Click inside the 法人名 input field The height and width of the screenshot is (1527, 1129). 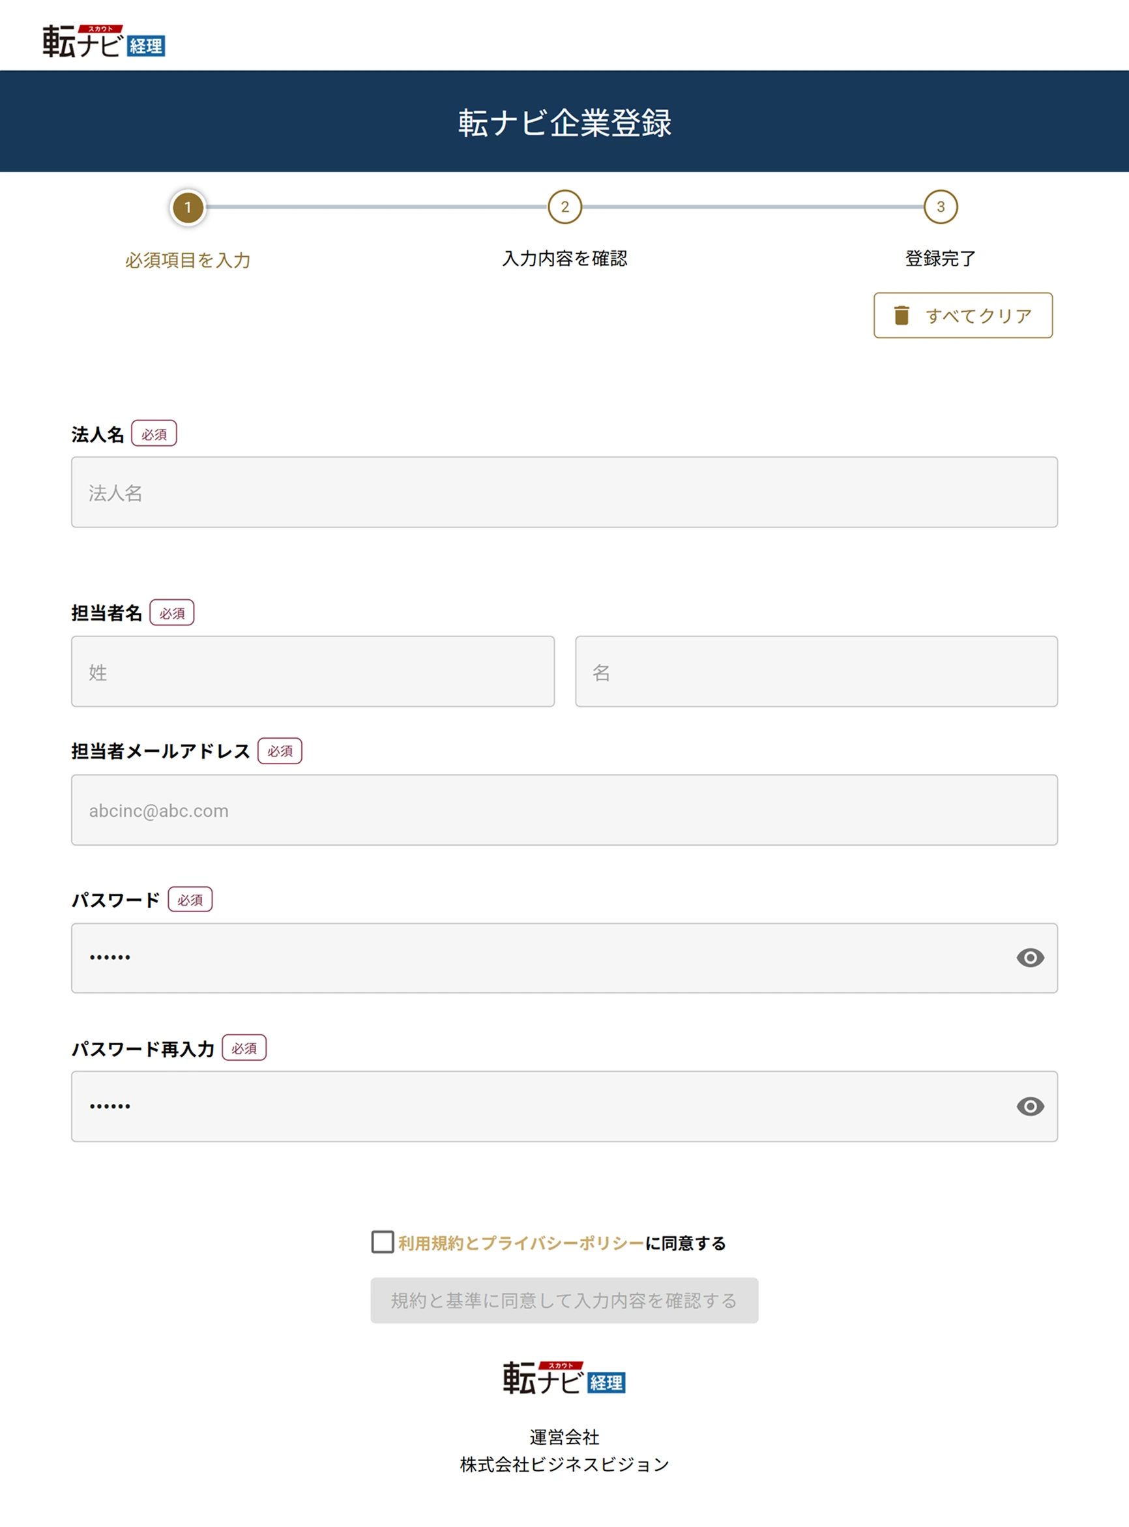(x=563, y=492)
